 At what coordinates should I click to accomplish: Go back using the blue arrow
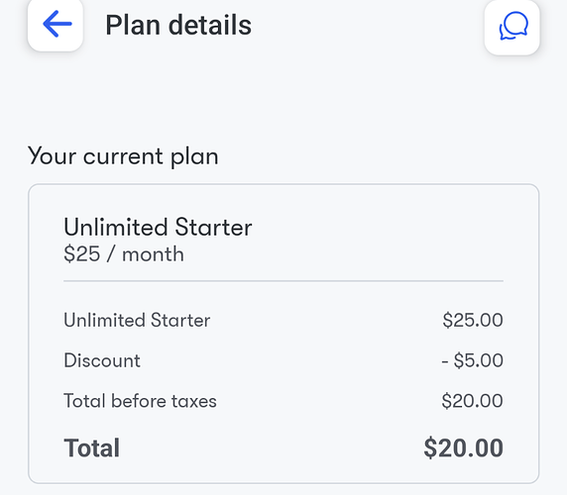57,24
